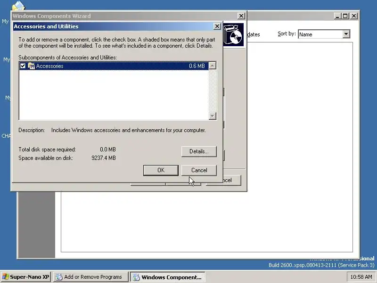Cancel the Accessories and Utilities dialog
This screenshot has height=283, width=377.
tap(199, 170)
